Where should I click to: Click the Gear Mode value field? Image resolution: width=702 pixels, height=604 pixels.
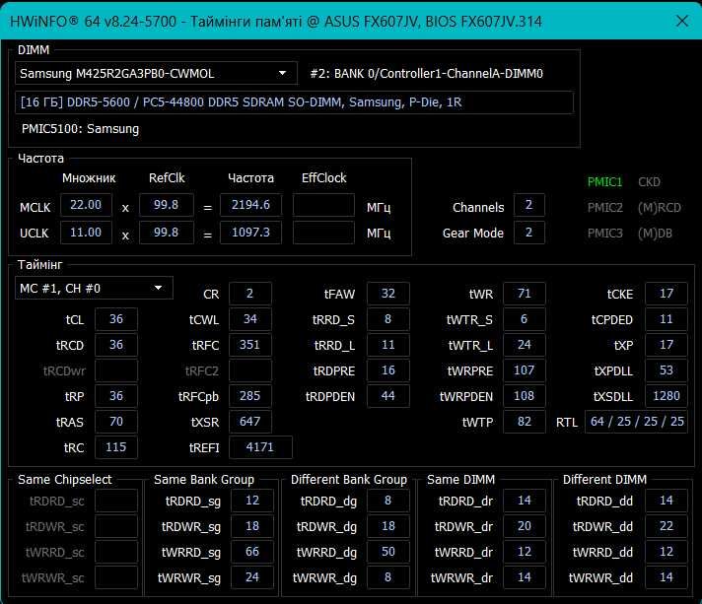point(529,233)
